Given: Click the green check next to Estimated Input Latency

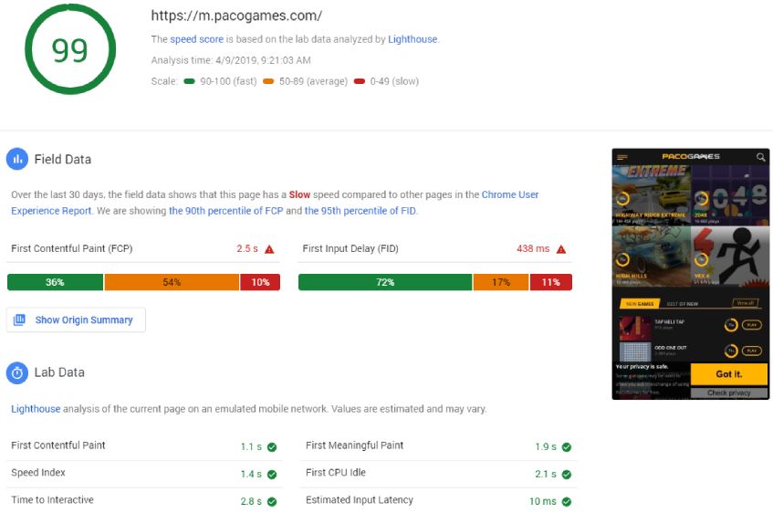Looking at the screenshot, I should pos(567,501).
